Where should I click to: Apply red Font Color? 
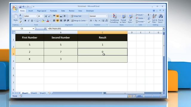(x=48, y=21)
